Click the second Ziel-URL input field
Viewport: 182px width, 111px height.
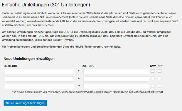coord(116,79)
